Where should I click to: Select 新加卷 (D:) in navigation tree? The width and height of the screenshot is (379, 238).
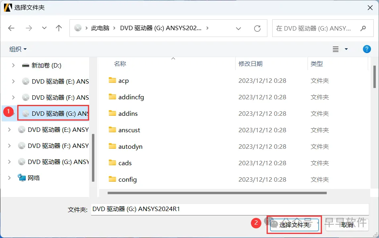click(x=46, y=66)
